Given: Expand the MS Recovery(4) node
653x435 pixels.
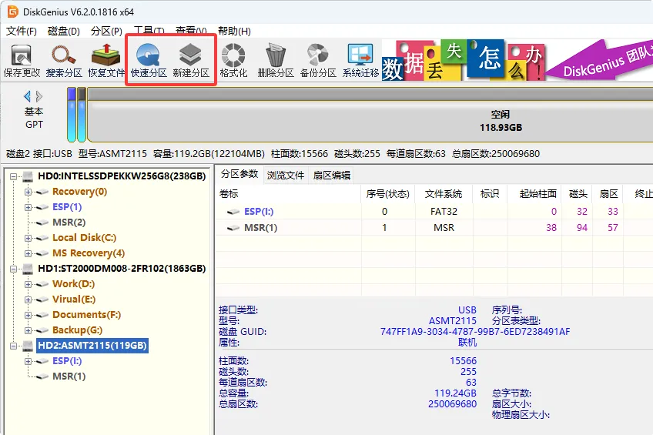Looking at the screenshot, I should [28, 253].
